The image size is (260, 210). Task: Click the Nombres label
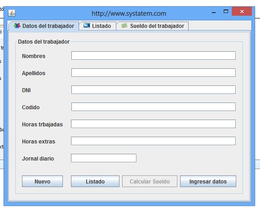[x=34, y=56]
